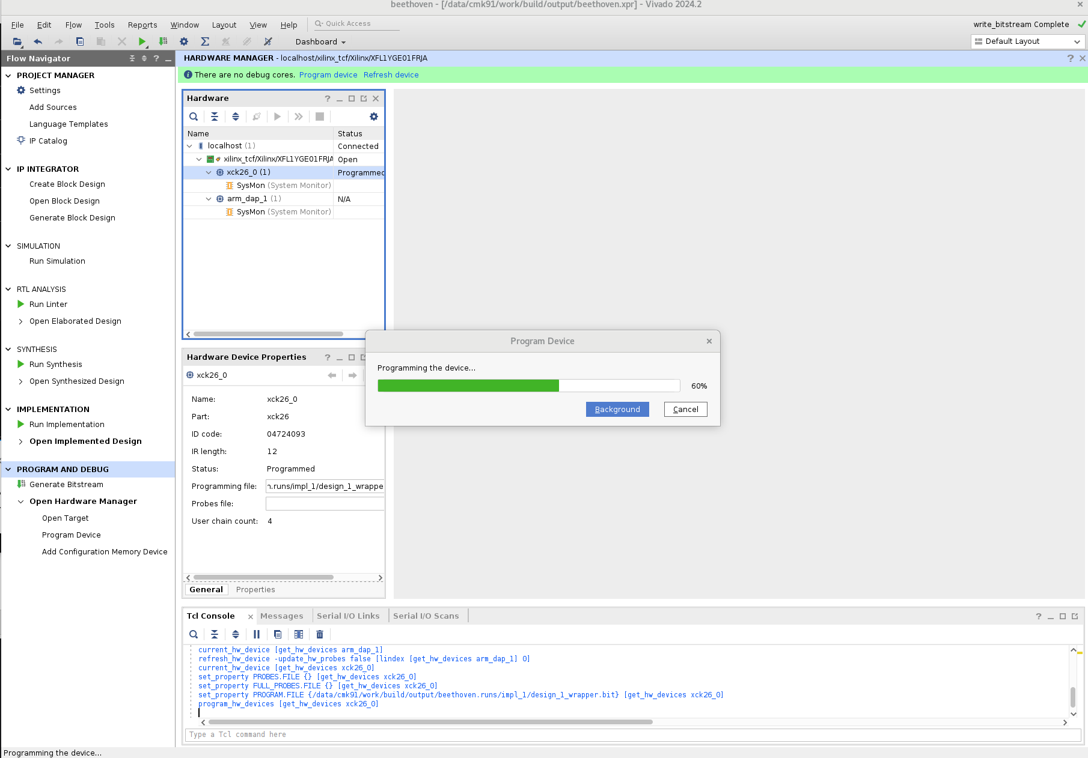Viewport: 1088px width, 758px height.
Task: Open the Reports menu
Action: (142, 25)
